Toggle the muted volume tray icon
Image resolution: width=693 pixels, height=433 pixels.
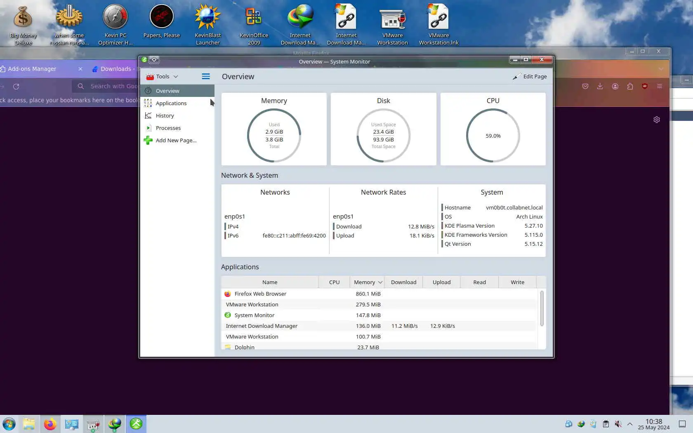618,424
